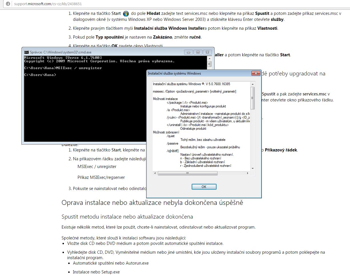Click the right arrow of the dialog's horizontal scrollbar
350x276 pixels.
coord(248,173)
